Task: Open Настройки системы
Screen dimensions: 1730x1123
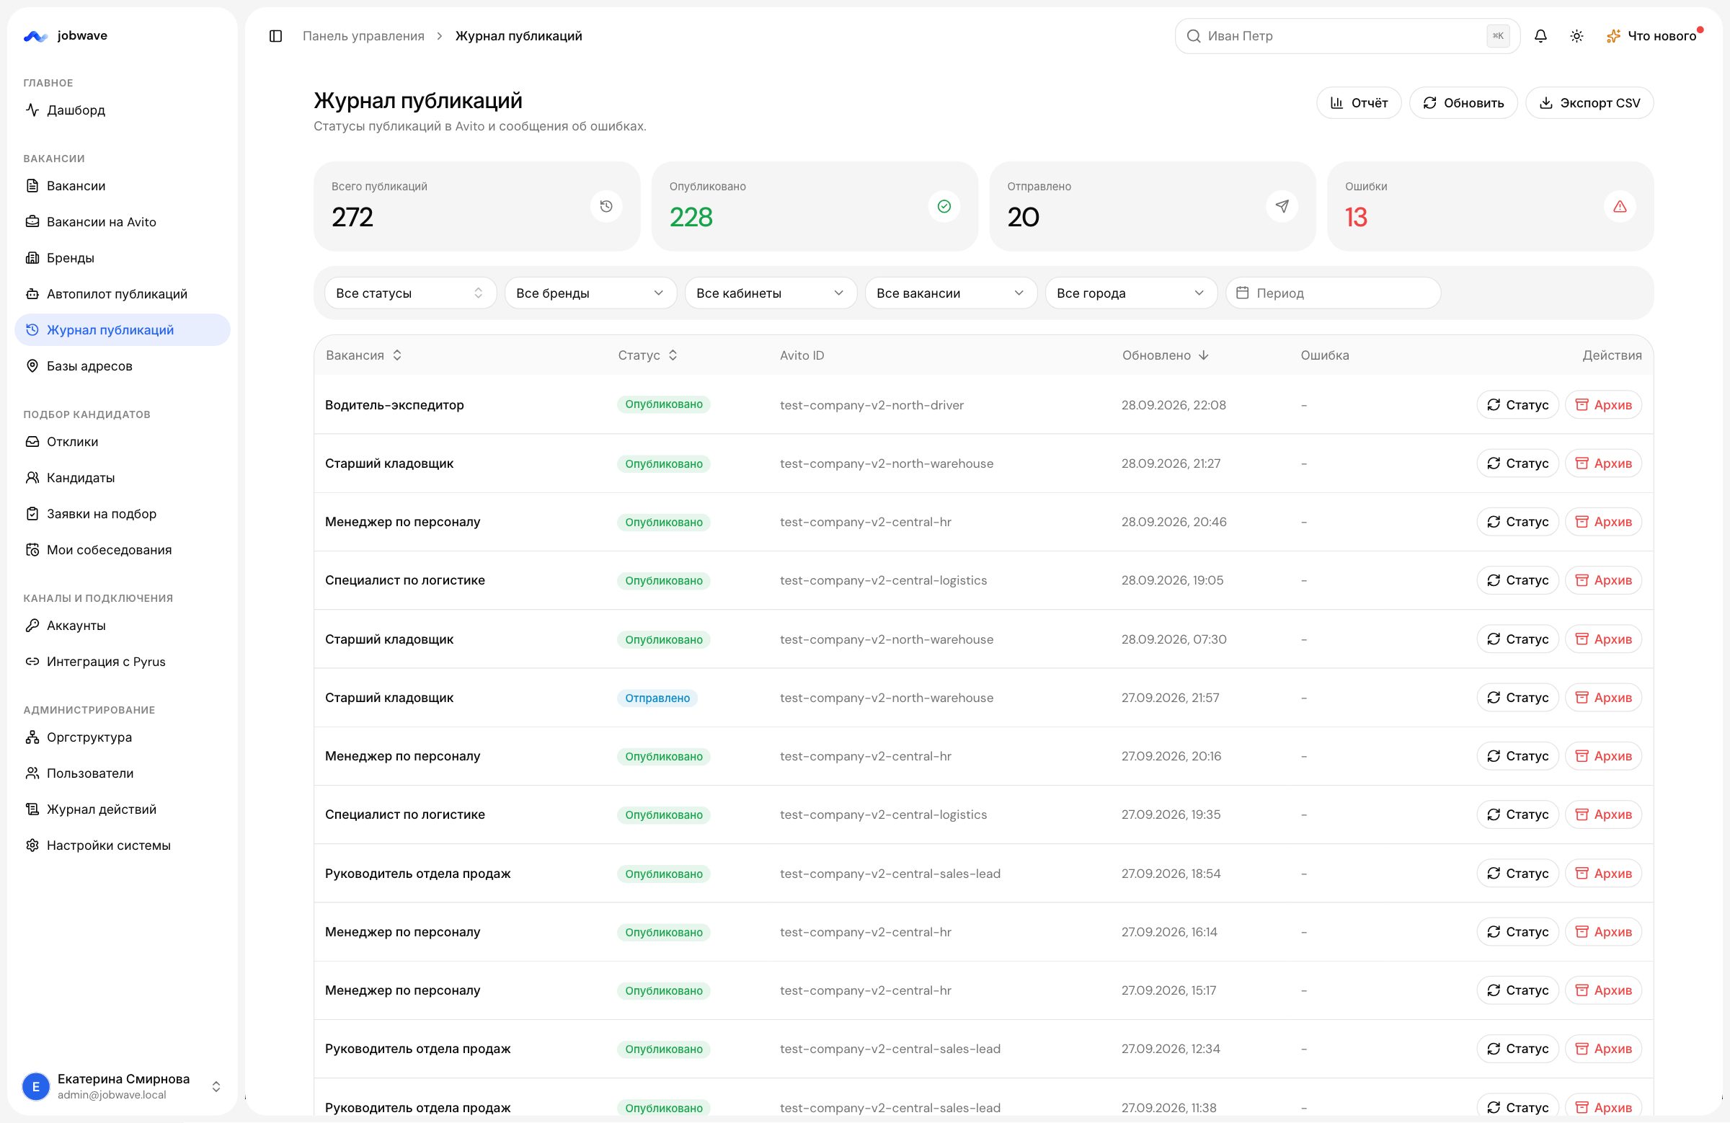Action: [122, 845]
